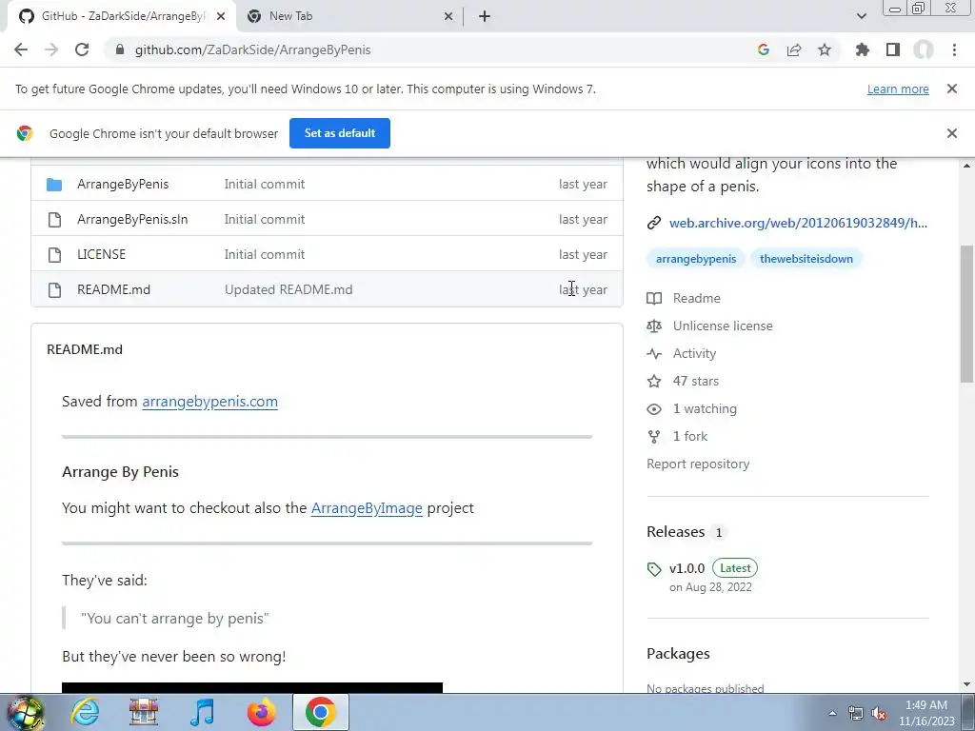Image resolution: width=975 pixels, height=731 pixels.
Task: Open the media player taskbar icon
Action: 202,712
